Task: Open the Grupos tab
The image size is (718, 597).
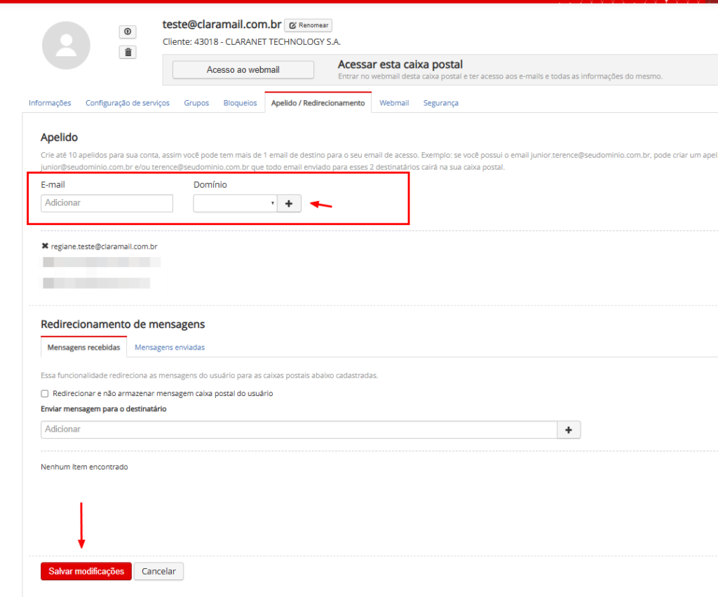Action: click(196, 103)
